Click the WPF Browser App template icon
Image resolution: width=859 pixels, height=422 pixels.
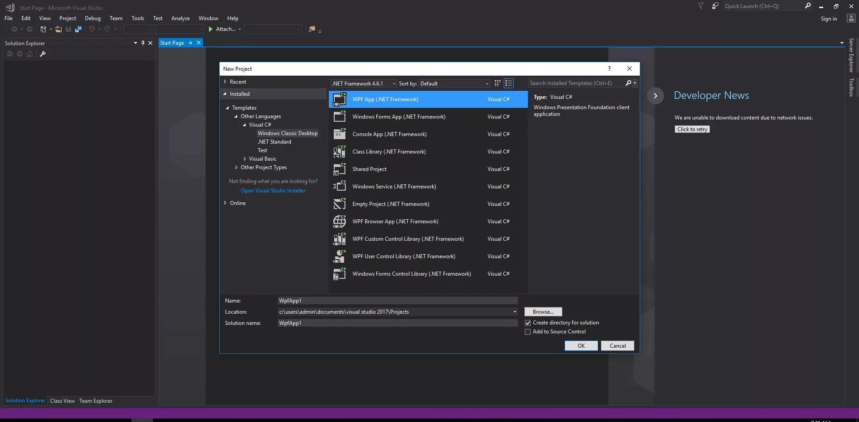340,221
